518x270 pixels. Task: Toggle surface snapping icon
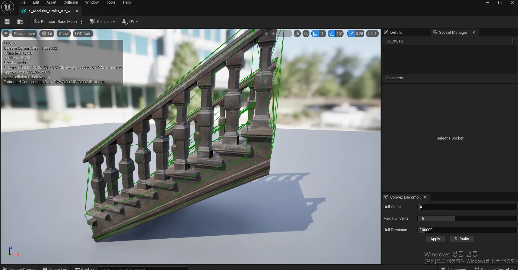pyautogui.click(x=306, y=34)
